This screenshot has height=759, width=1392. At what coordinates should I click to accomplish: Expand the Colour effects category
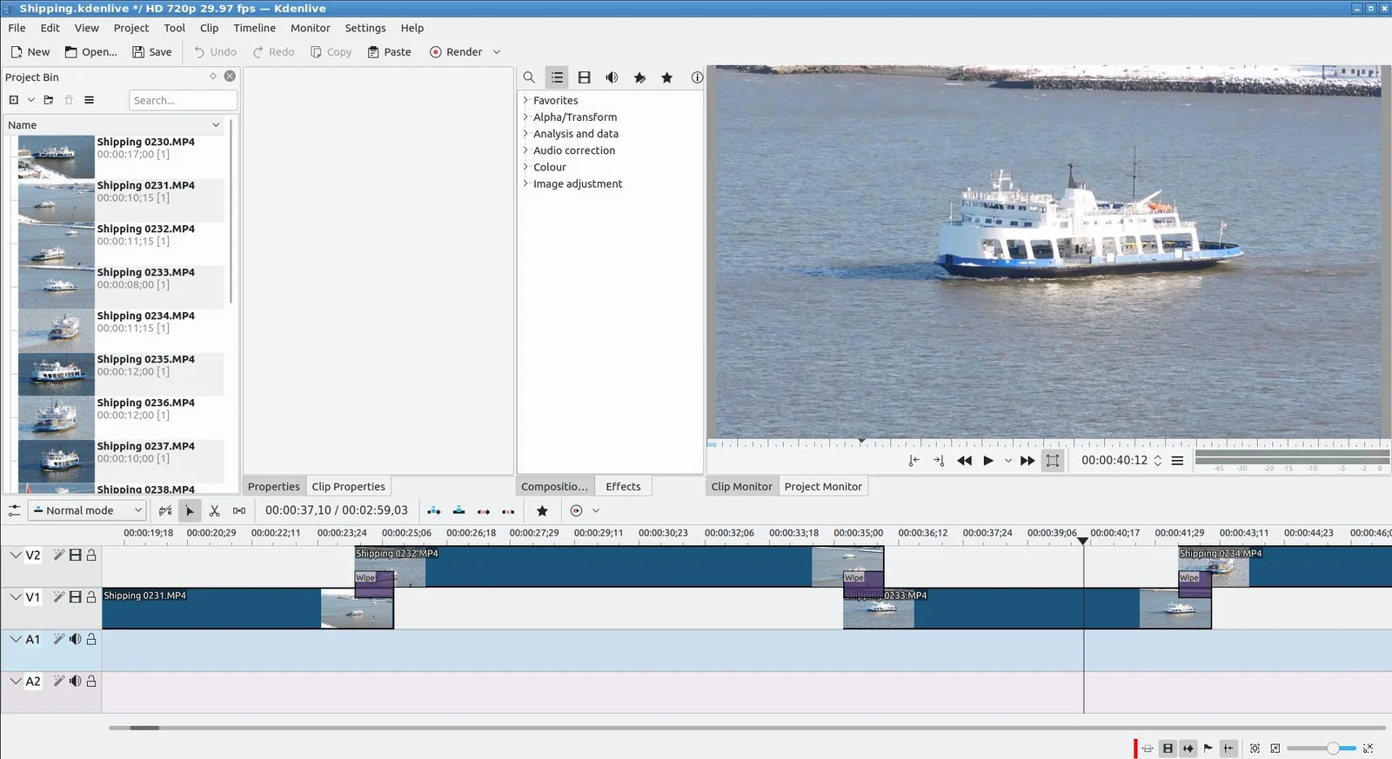pos(525,167)
